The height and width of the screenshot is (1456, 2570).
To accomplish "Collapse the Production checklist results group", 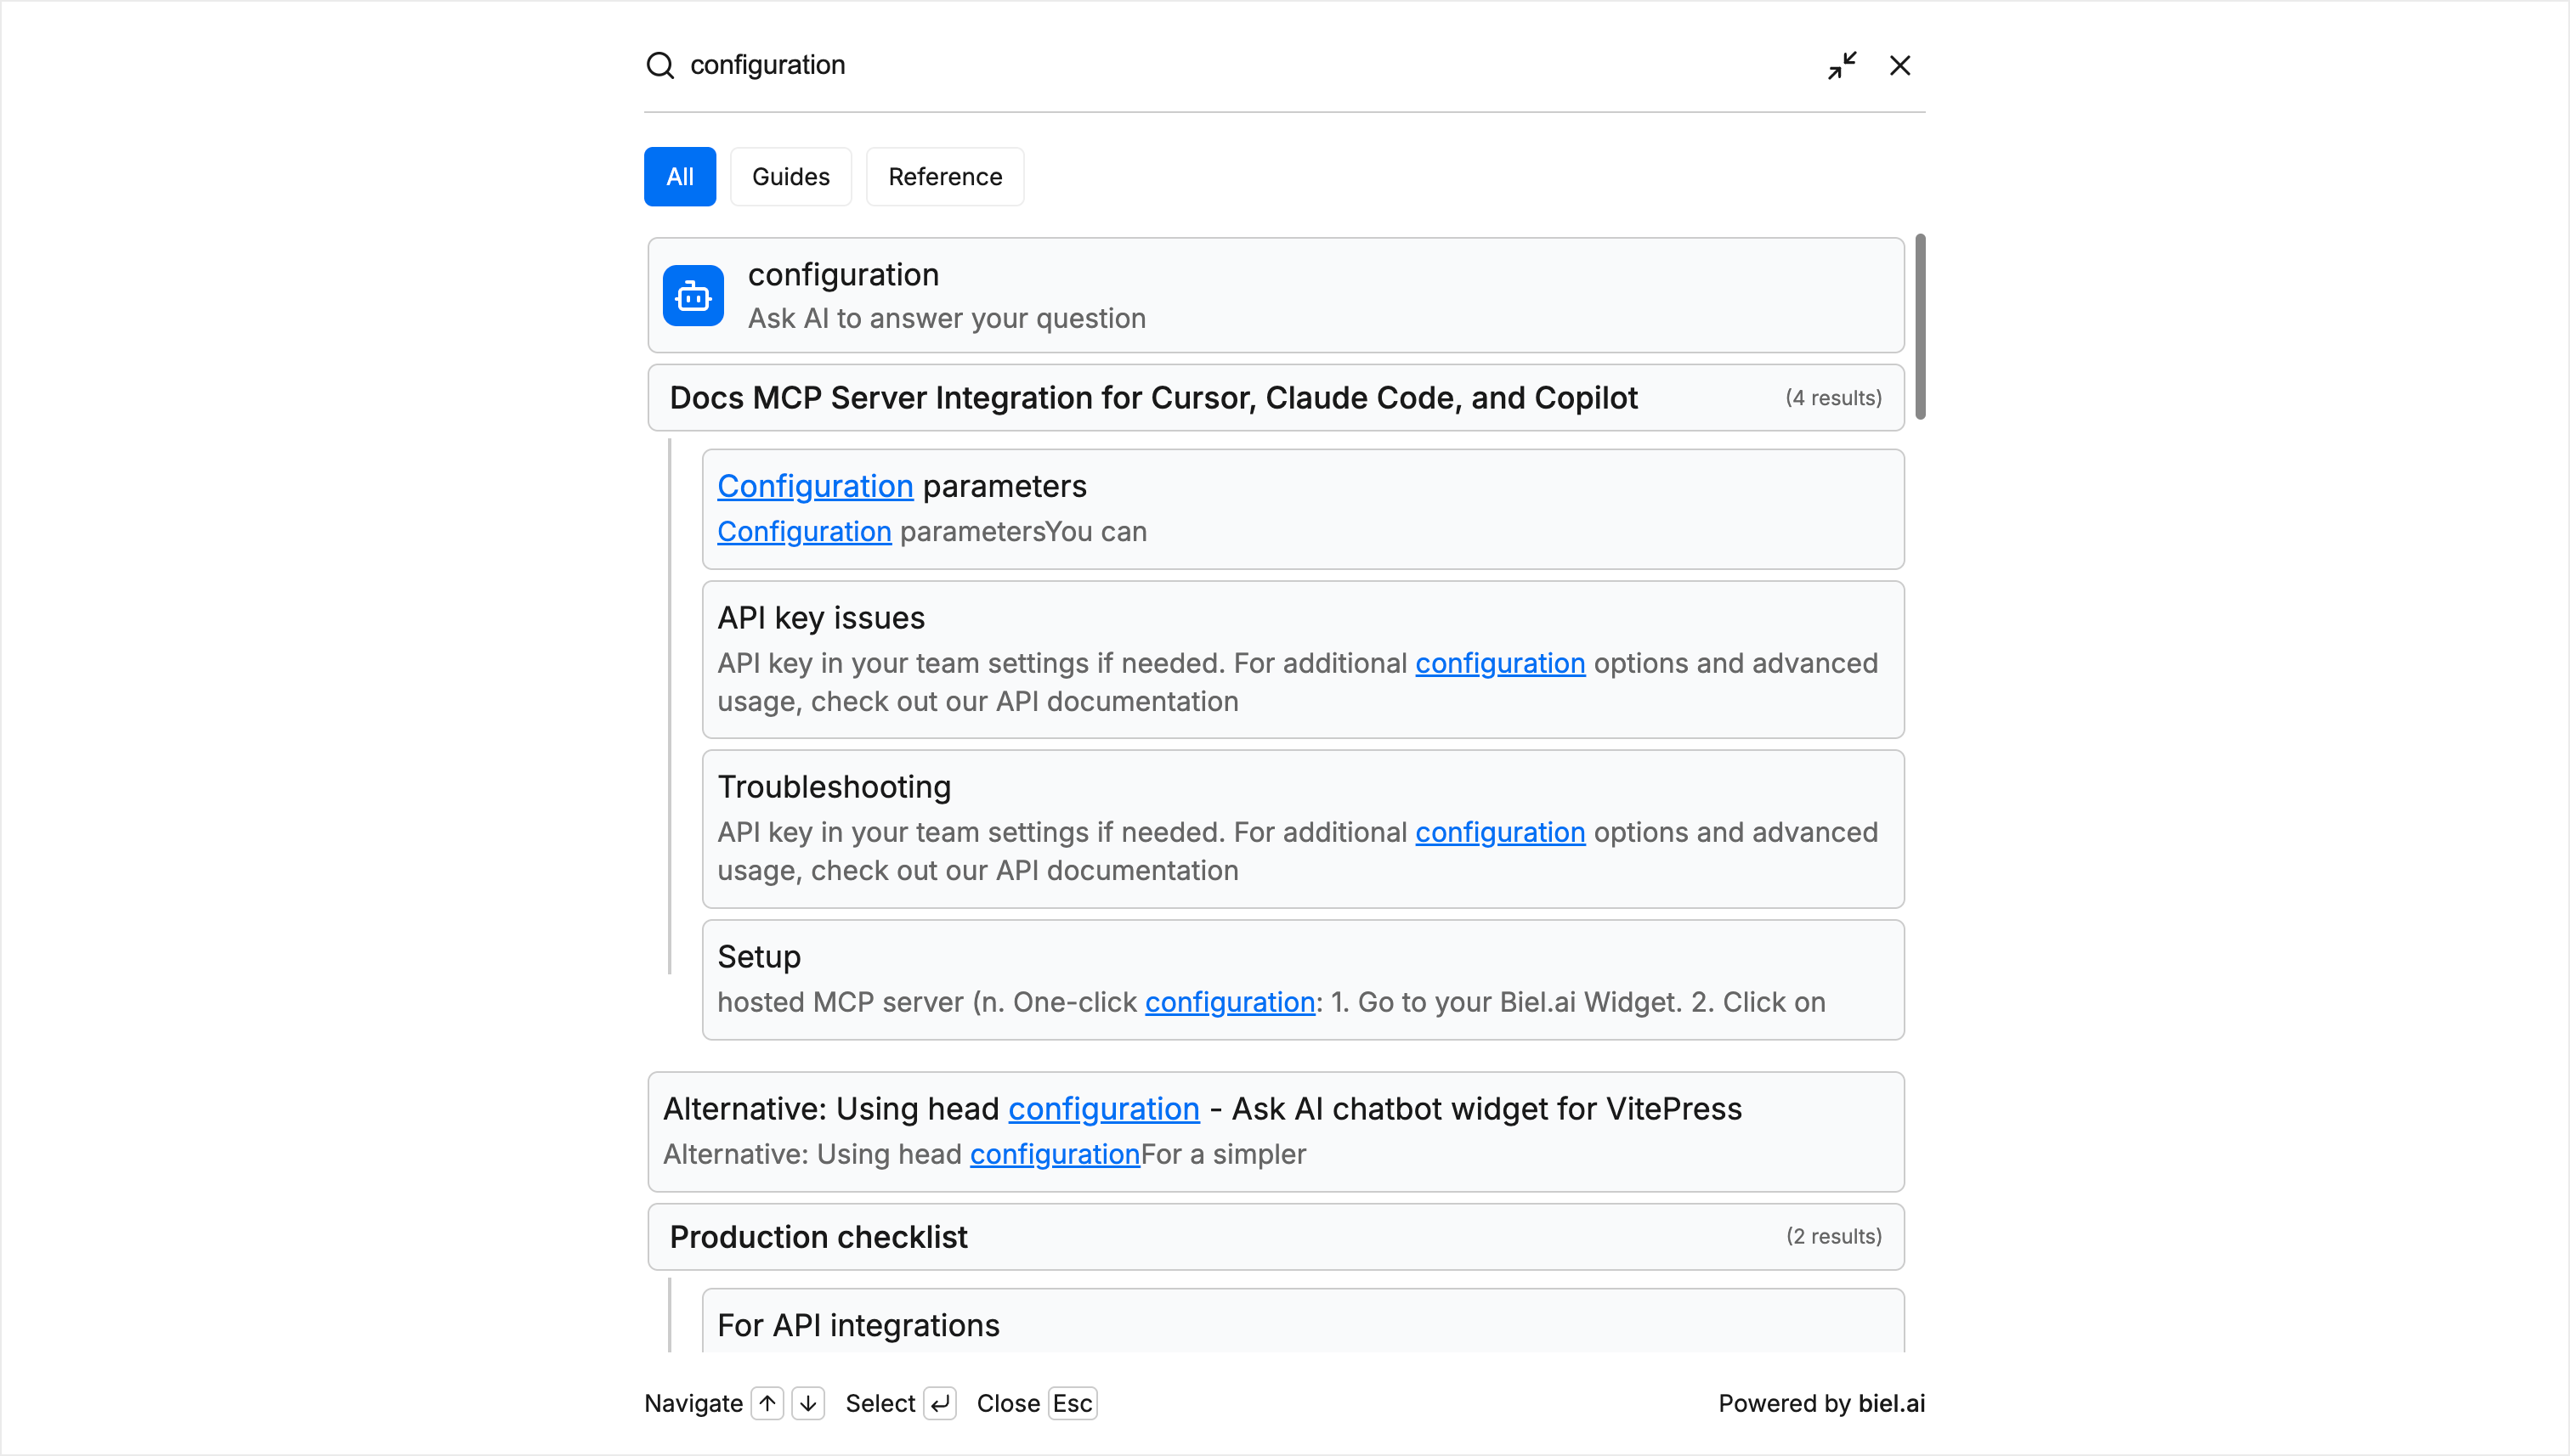I will [x=1275, y=1237].
